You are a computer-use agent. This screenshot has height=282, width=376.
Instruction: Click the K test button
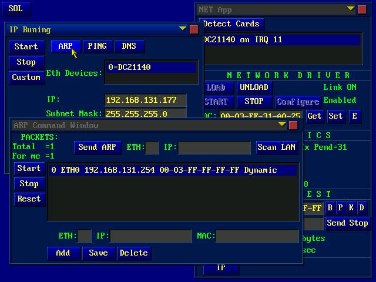351,207
